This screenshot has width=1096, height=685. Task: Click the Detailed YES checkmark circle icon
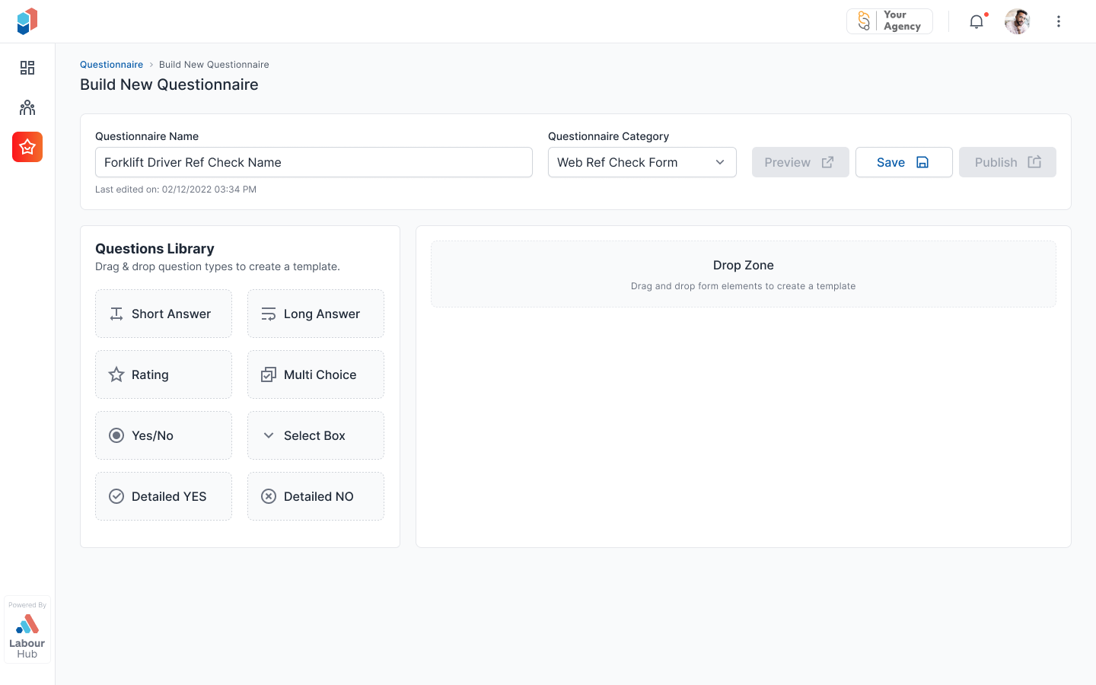(x=116, y=496)
